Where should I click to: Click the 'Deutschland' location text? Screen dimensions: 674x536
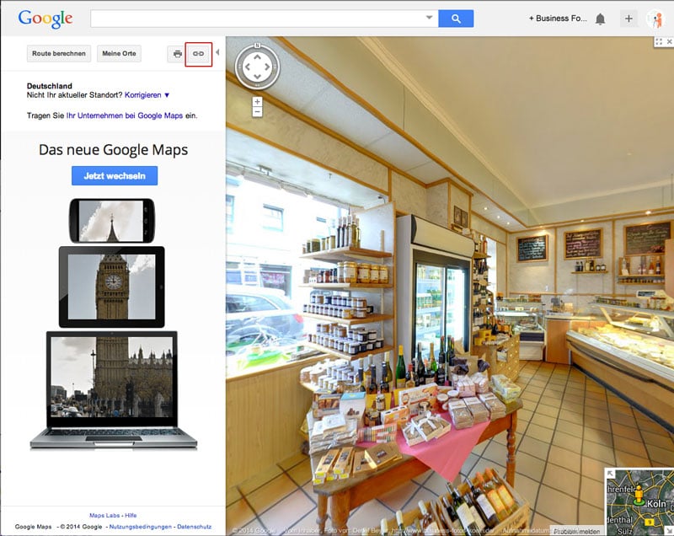[50, 86]
